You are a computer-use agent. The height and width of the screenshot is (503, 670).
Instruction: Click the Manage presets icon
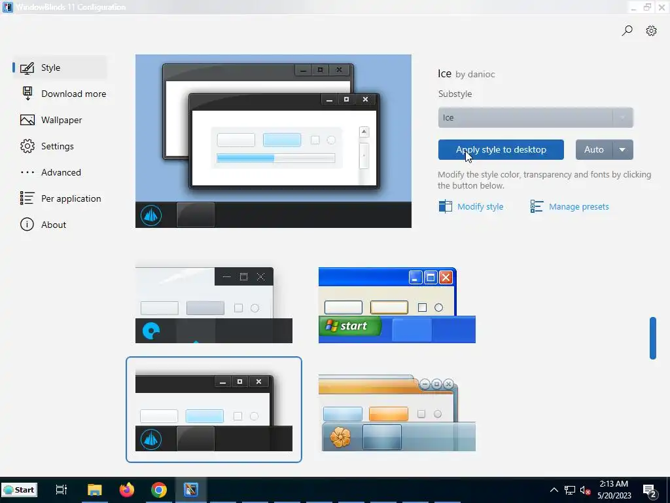click(x=537, y=206)
